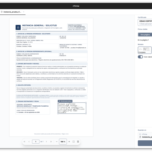Click the 'de 1' page count text
The width and height of the screenshot is (152, 152).
42,142
